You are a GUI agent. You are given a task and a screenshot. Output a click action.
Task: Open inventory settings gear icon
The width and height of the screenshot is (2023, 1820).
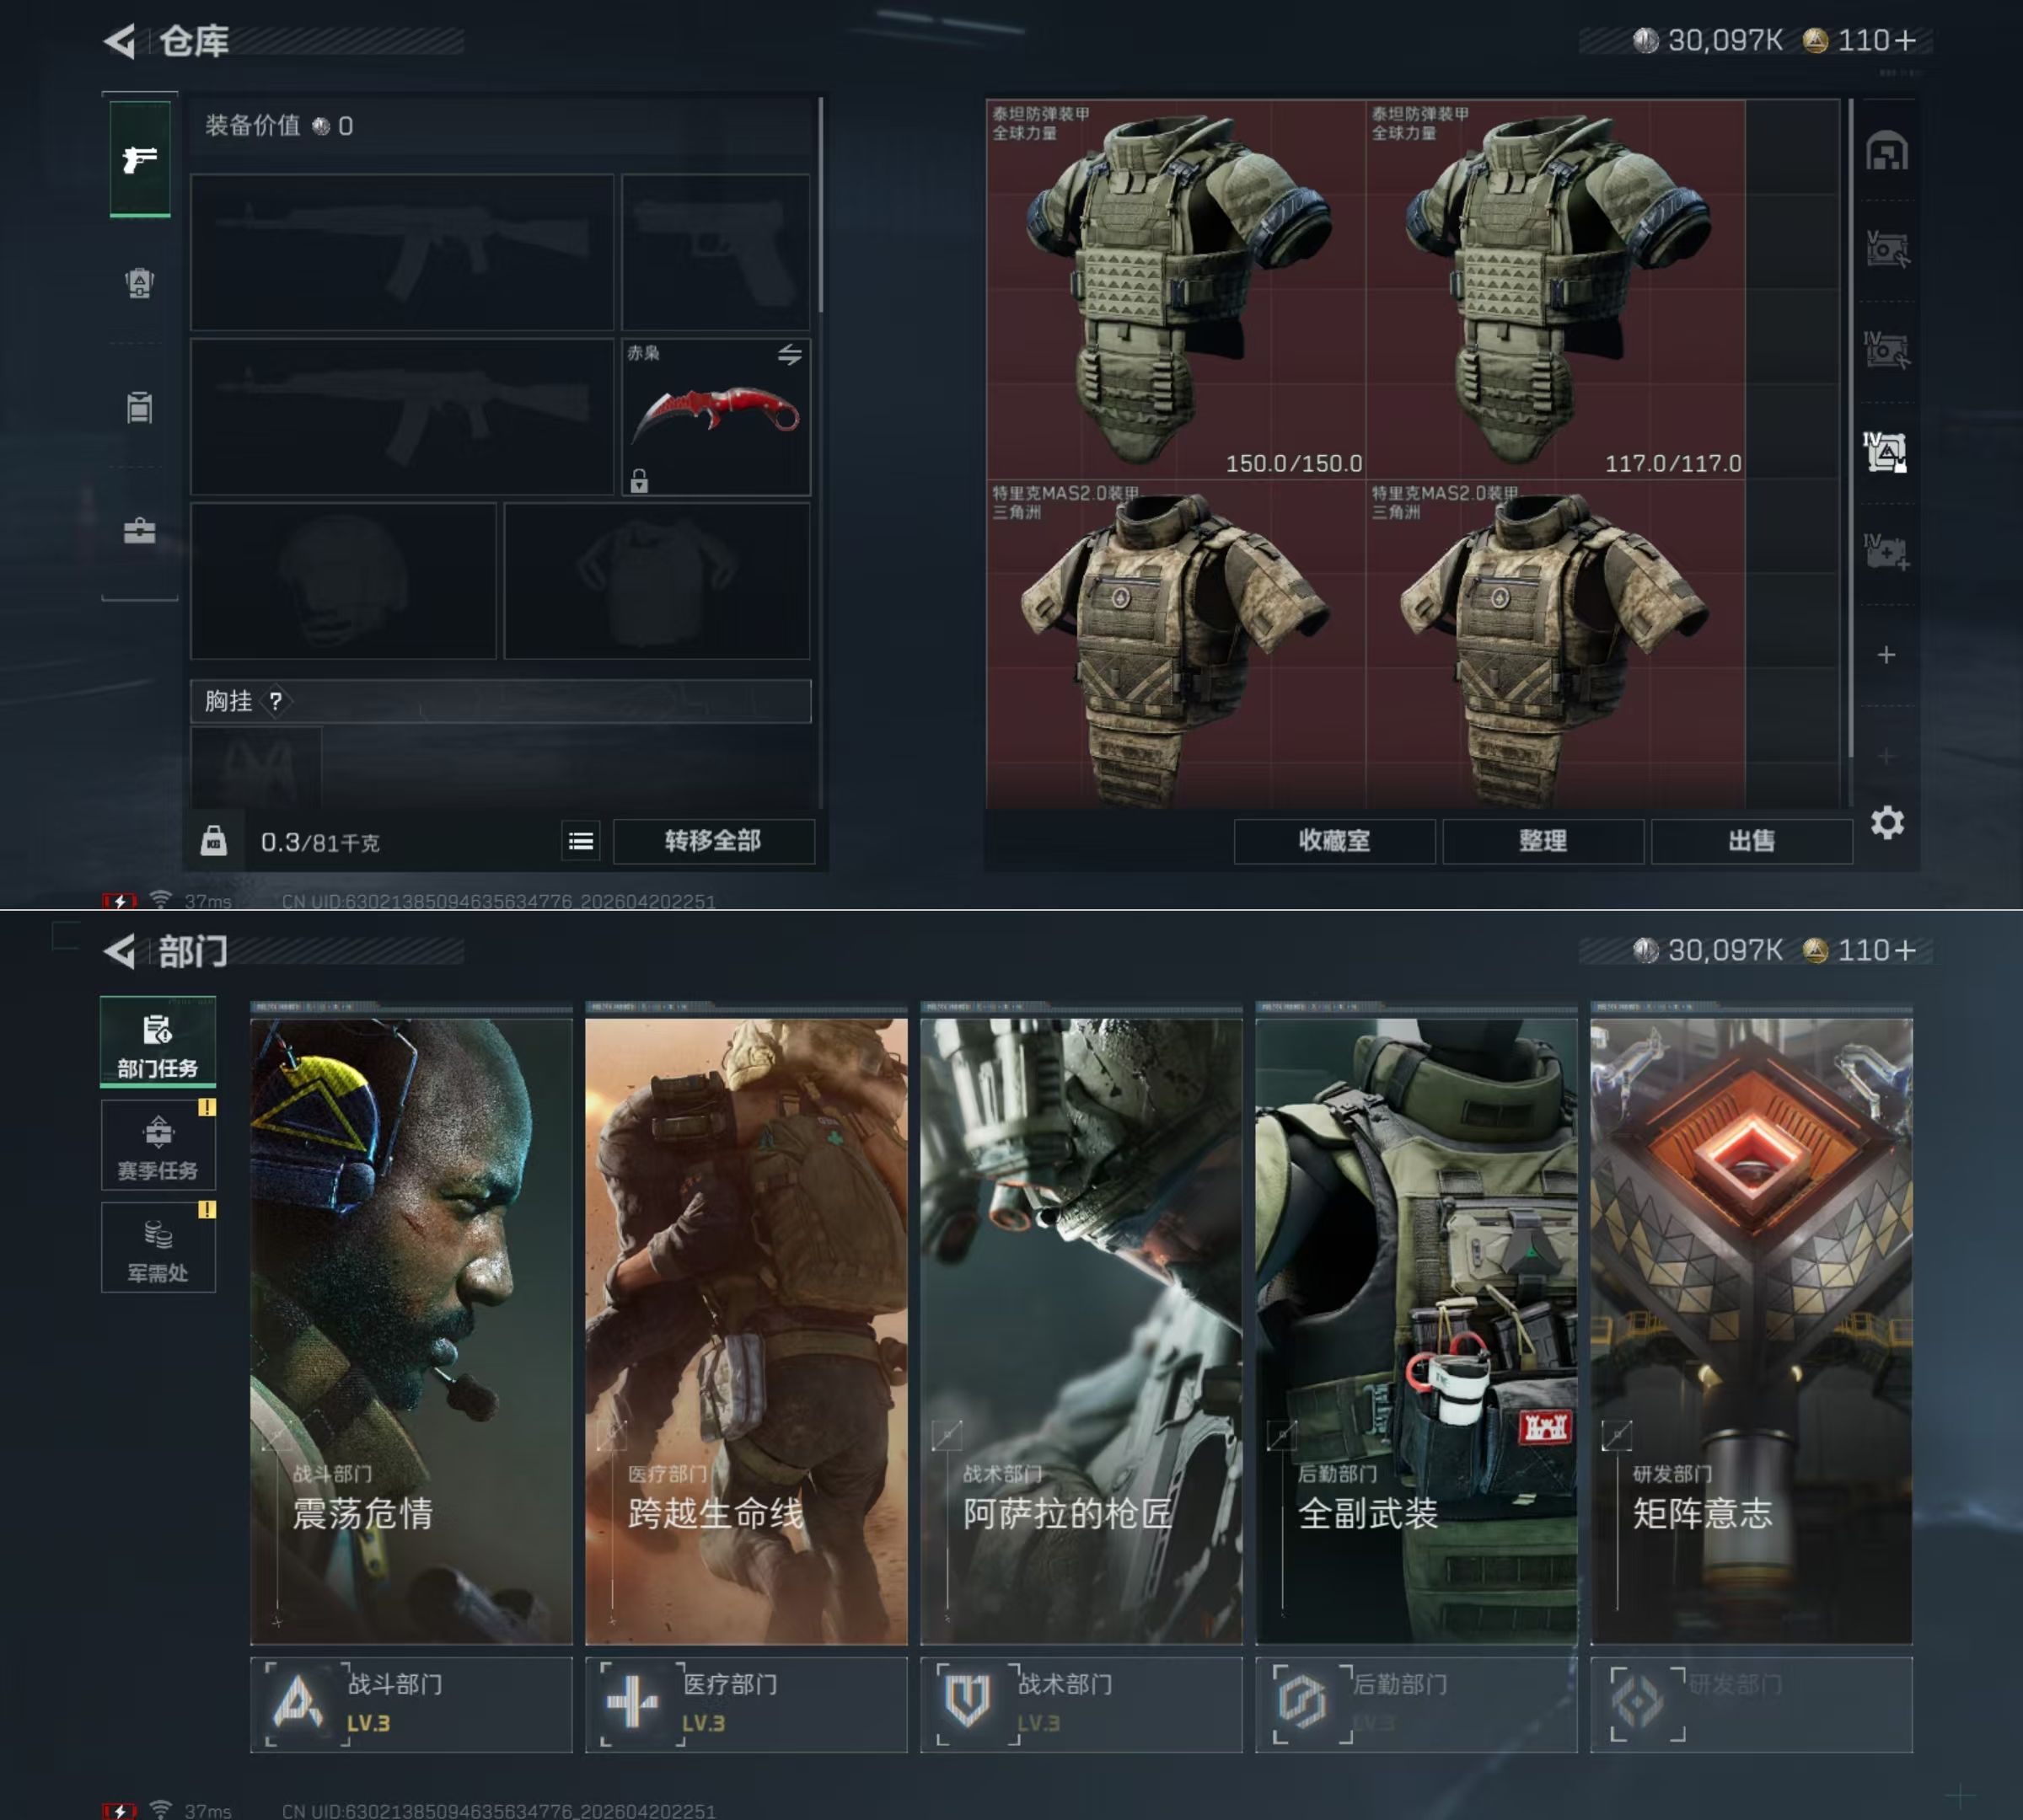coord(1887,823)
